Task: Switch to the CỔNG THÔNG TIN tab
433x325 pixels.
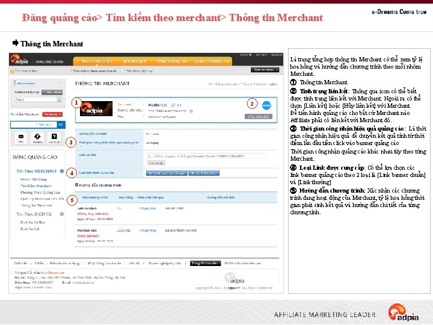Action: (x=171, y=61)
